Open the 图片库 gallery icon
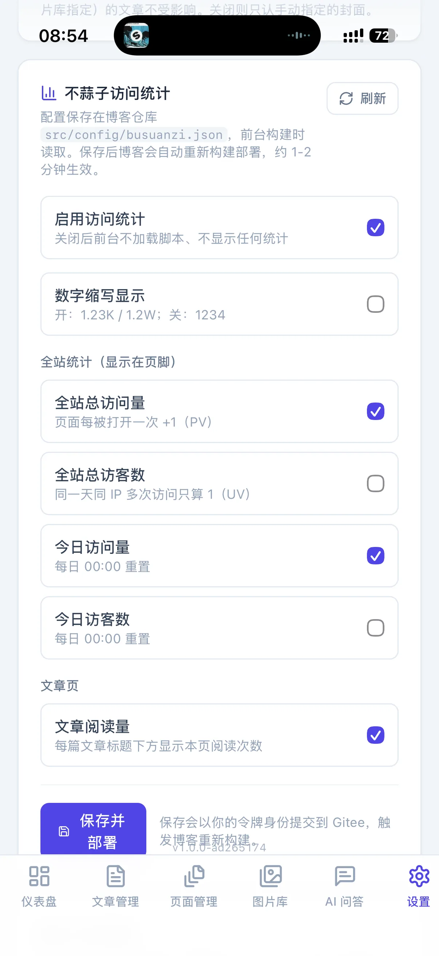Screen dimensions: 439x956 pos(270,876)
